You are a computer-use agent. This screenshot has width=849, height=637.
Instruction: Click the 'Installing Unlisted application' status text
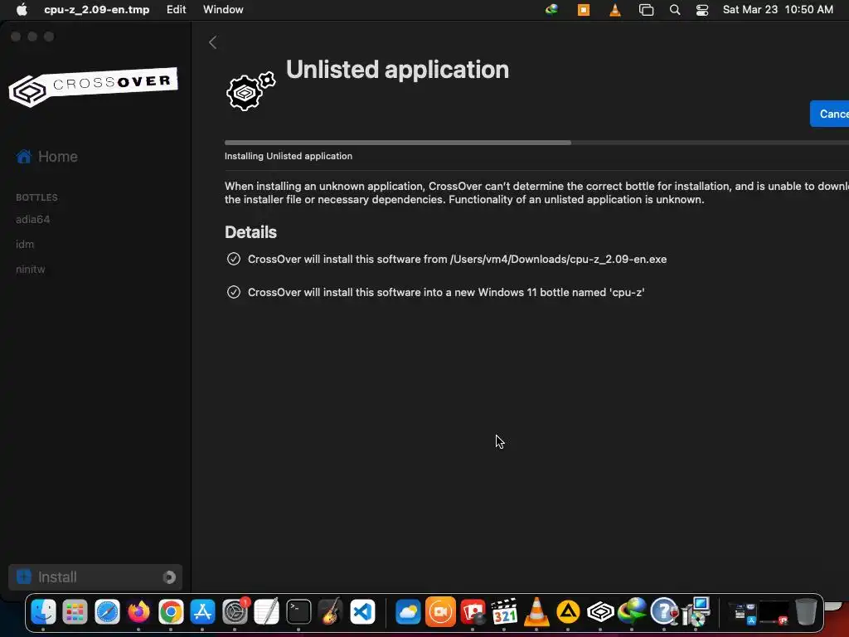(x=289, y=156)
